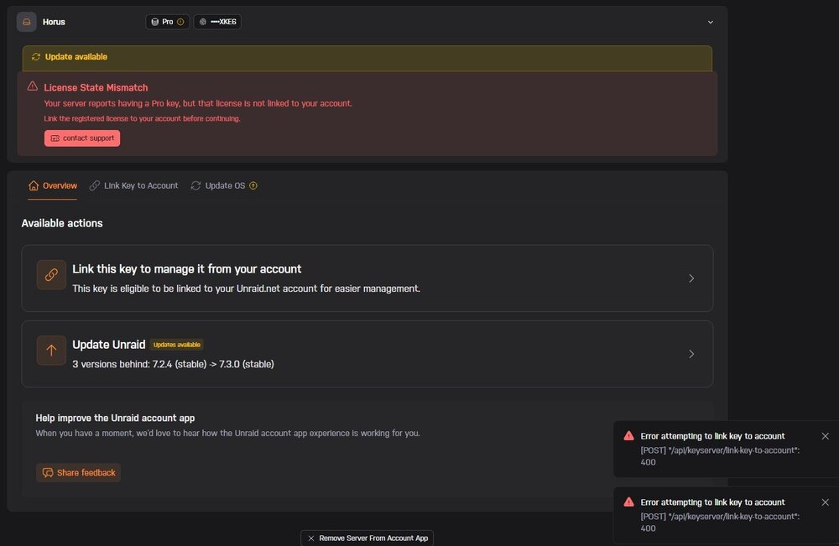The image size is (839, 546).
Task: Click the XKE6 GUID badge
Action: tap(217, 22)
